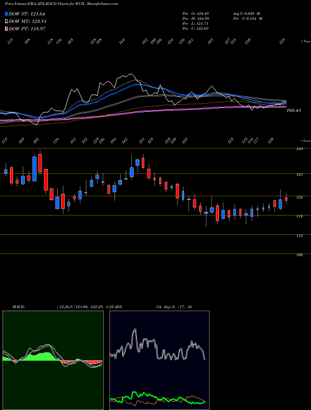The width and height of the screenshot is (311, 410).
Task: Click the chart title mentioning WCIL MunafaSutra.com
Action: pos(61,4)
